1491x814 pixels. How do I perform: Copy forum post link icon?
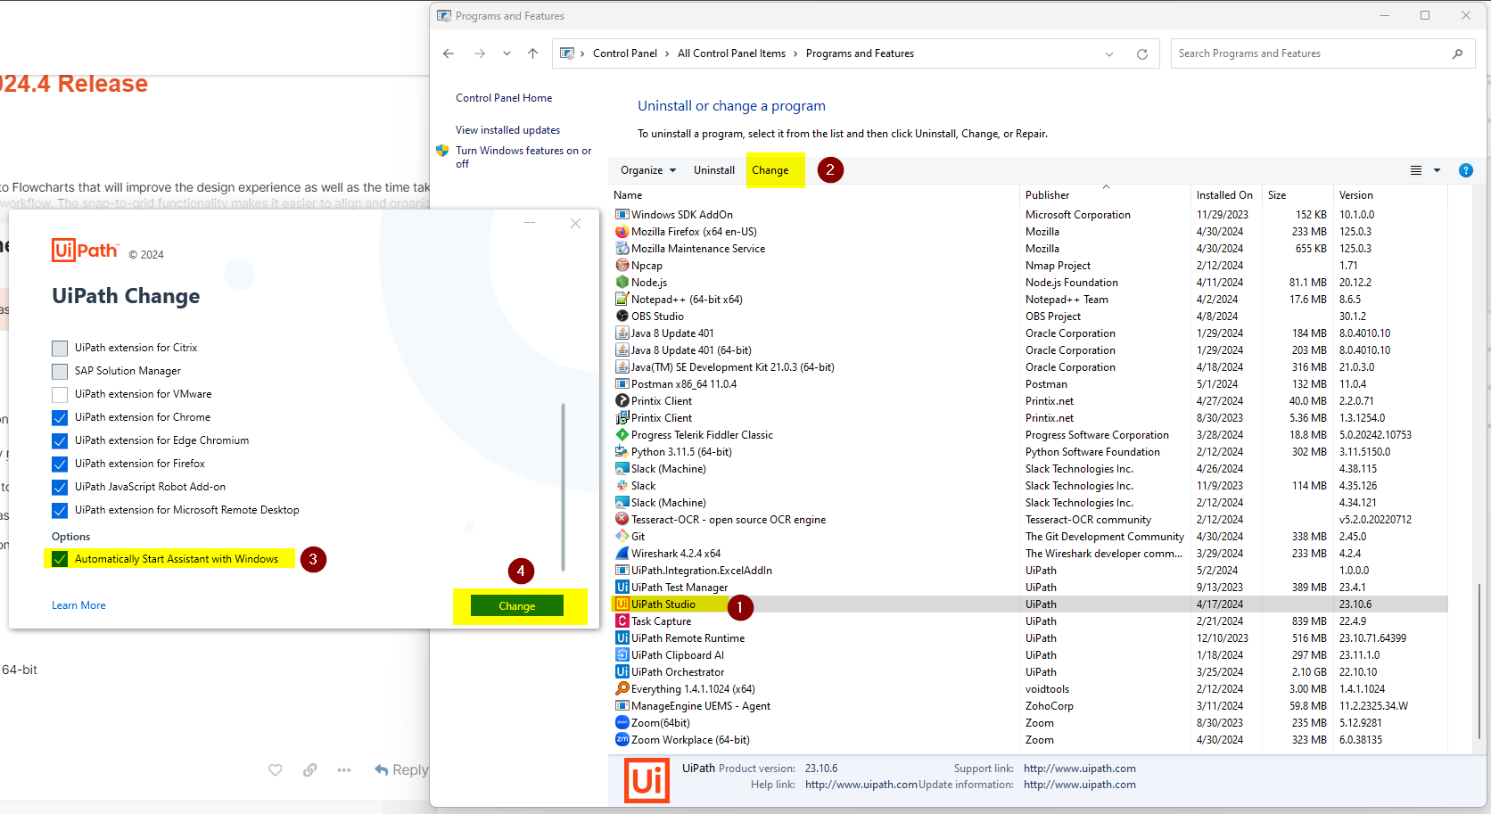coord(309,770)
